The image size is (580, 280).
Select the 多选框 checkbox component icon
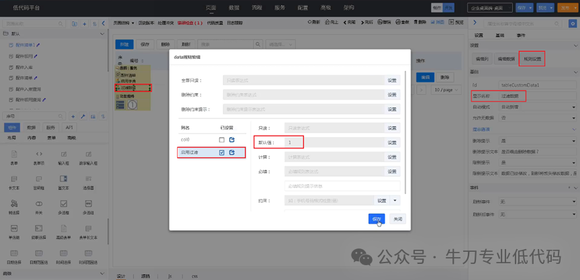tap(64, 203)
